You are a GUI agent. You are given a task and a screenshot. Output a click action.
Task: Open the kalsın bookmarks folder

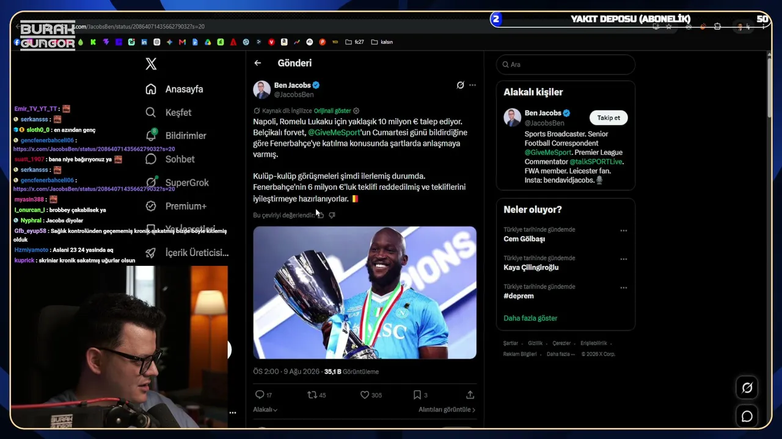[x=382, y=42]
